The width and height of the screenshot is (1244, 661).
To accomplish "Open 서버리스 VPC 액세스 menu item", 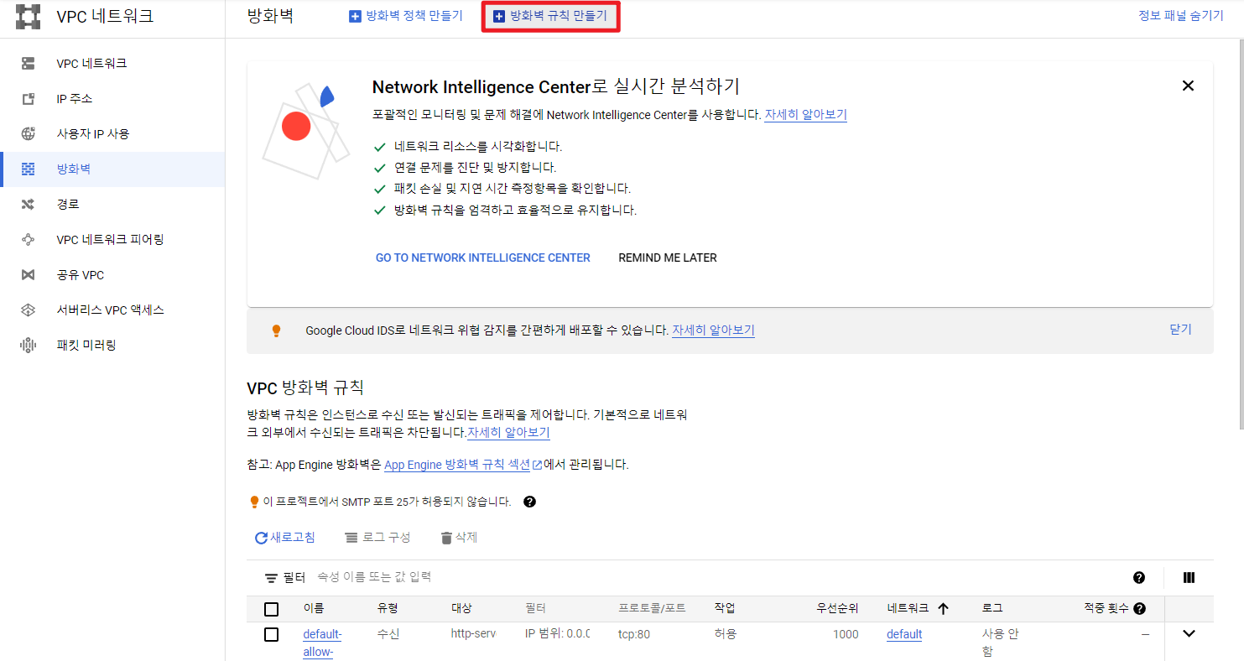I will (112, 310).
